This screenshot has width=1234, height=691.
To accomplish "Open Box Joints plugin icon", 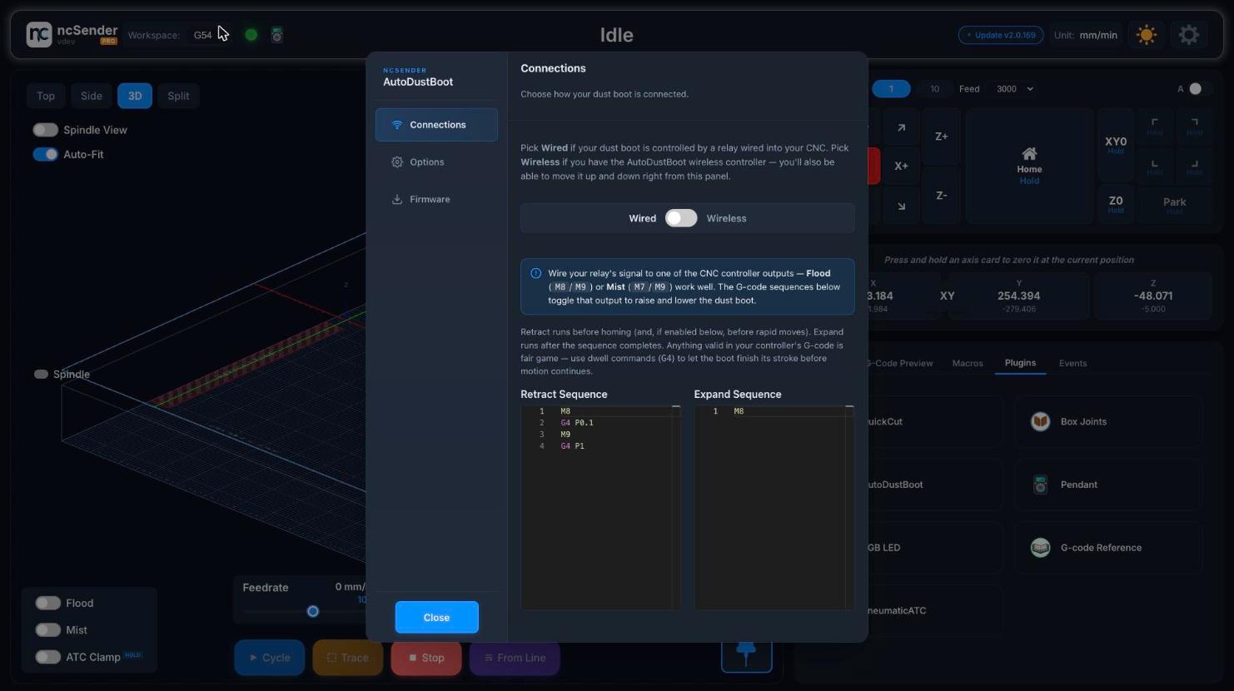I will 1040,422.
